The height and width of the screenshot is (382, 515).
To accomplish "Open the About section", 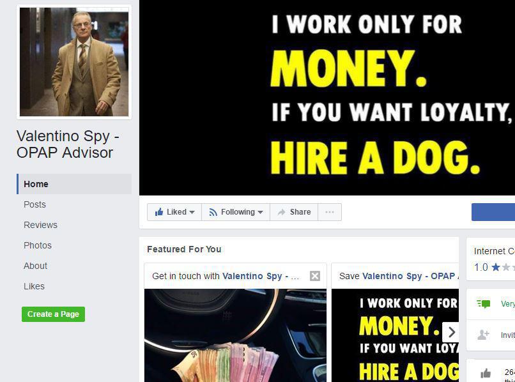I will [35, 266].
